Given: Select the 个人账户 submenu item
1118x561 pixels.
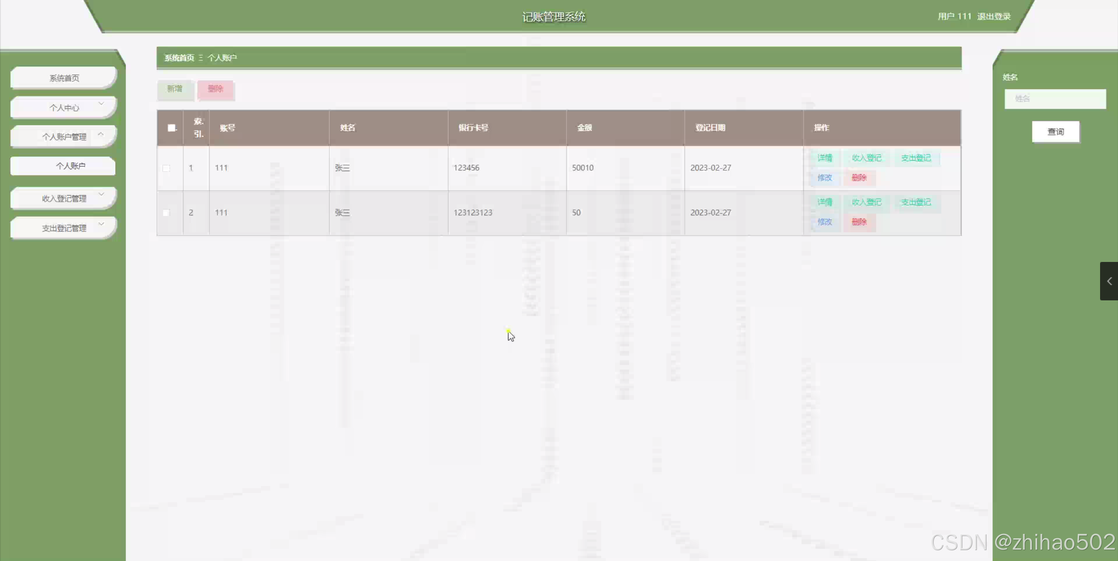Looking at the screenshot, I should tap(70, 166).
